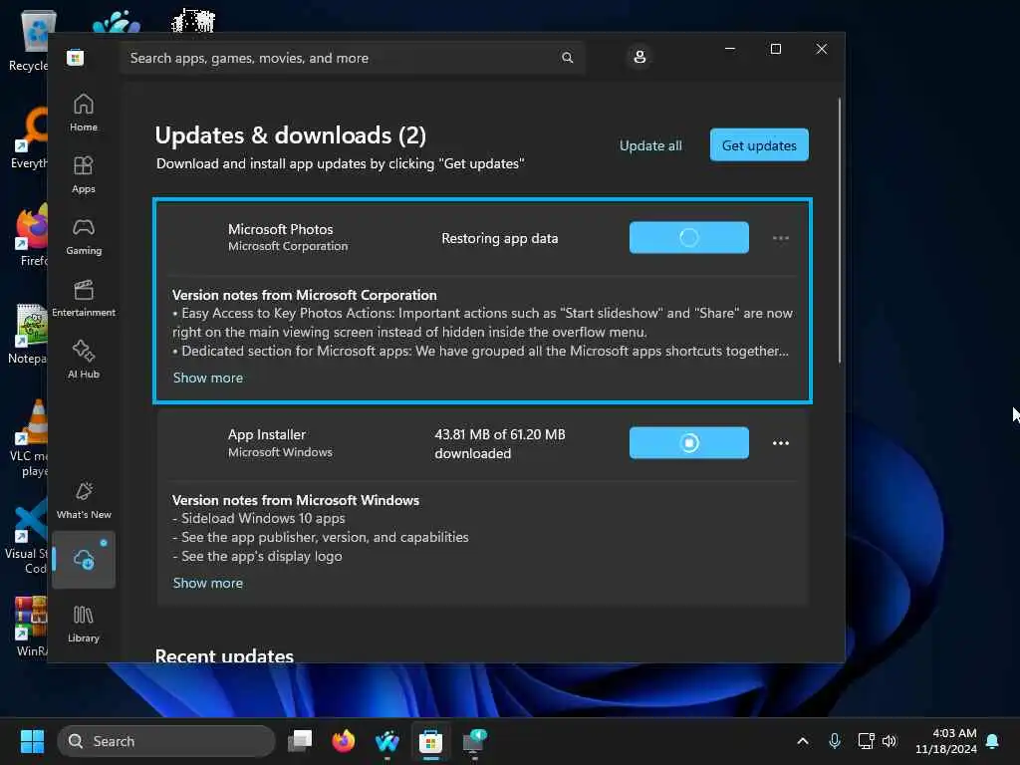Select Visual Studio Code desktop shortcut
Image resolution: width=1020 pixels, height=765 pixels.
point(27,537)
